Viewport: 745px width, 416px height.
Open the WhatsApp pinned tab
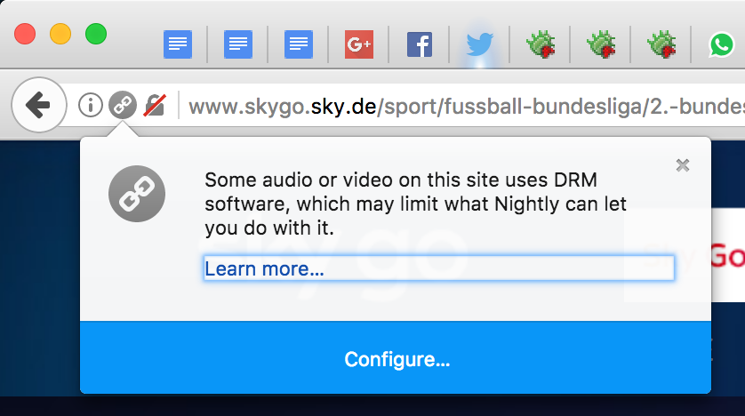click(722, 44)
